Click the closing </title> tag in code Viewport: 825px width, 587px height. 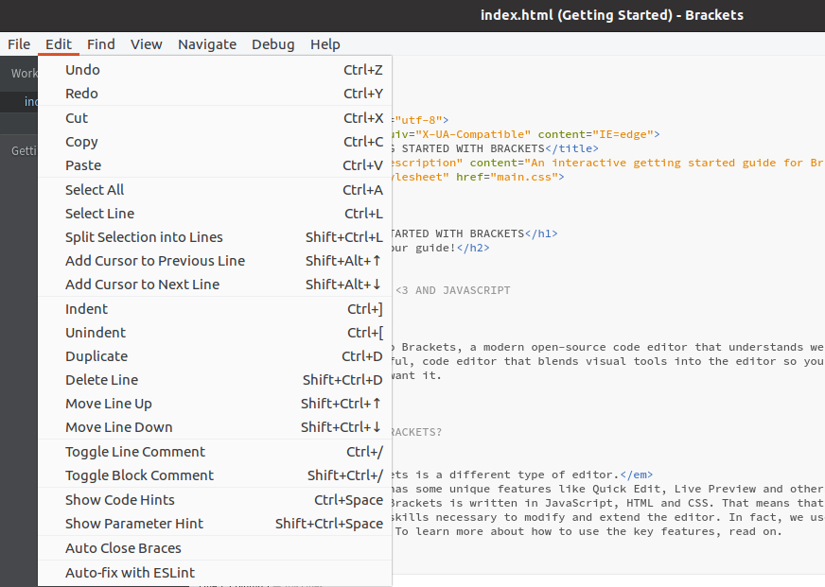(x=571, y=148)
